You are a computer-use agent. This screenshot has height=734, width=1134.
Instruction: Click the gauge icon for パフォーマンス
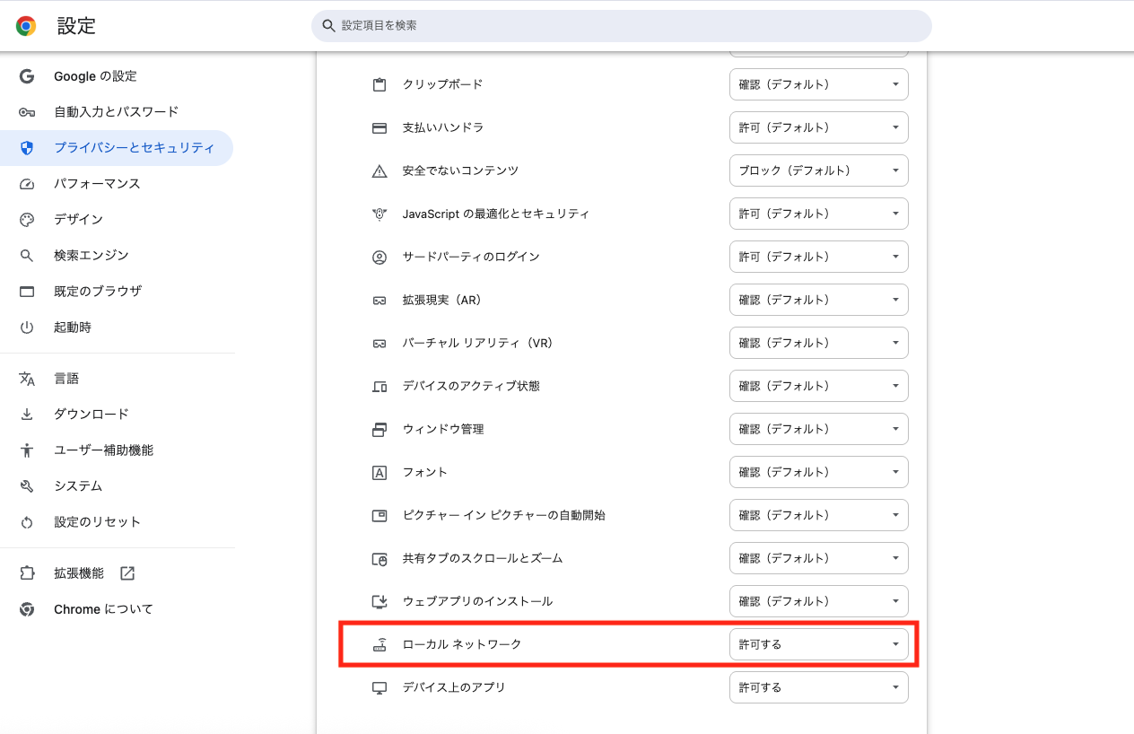27,184
